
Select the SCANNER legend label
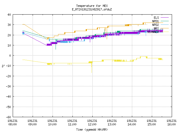coord(153,32)
